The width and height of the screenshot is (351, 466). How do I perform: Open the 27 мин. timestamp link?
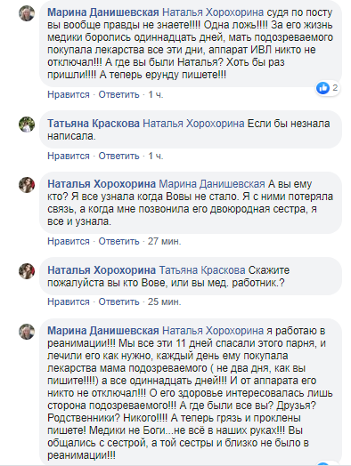(x=164, y=241)
